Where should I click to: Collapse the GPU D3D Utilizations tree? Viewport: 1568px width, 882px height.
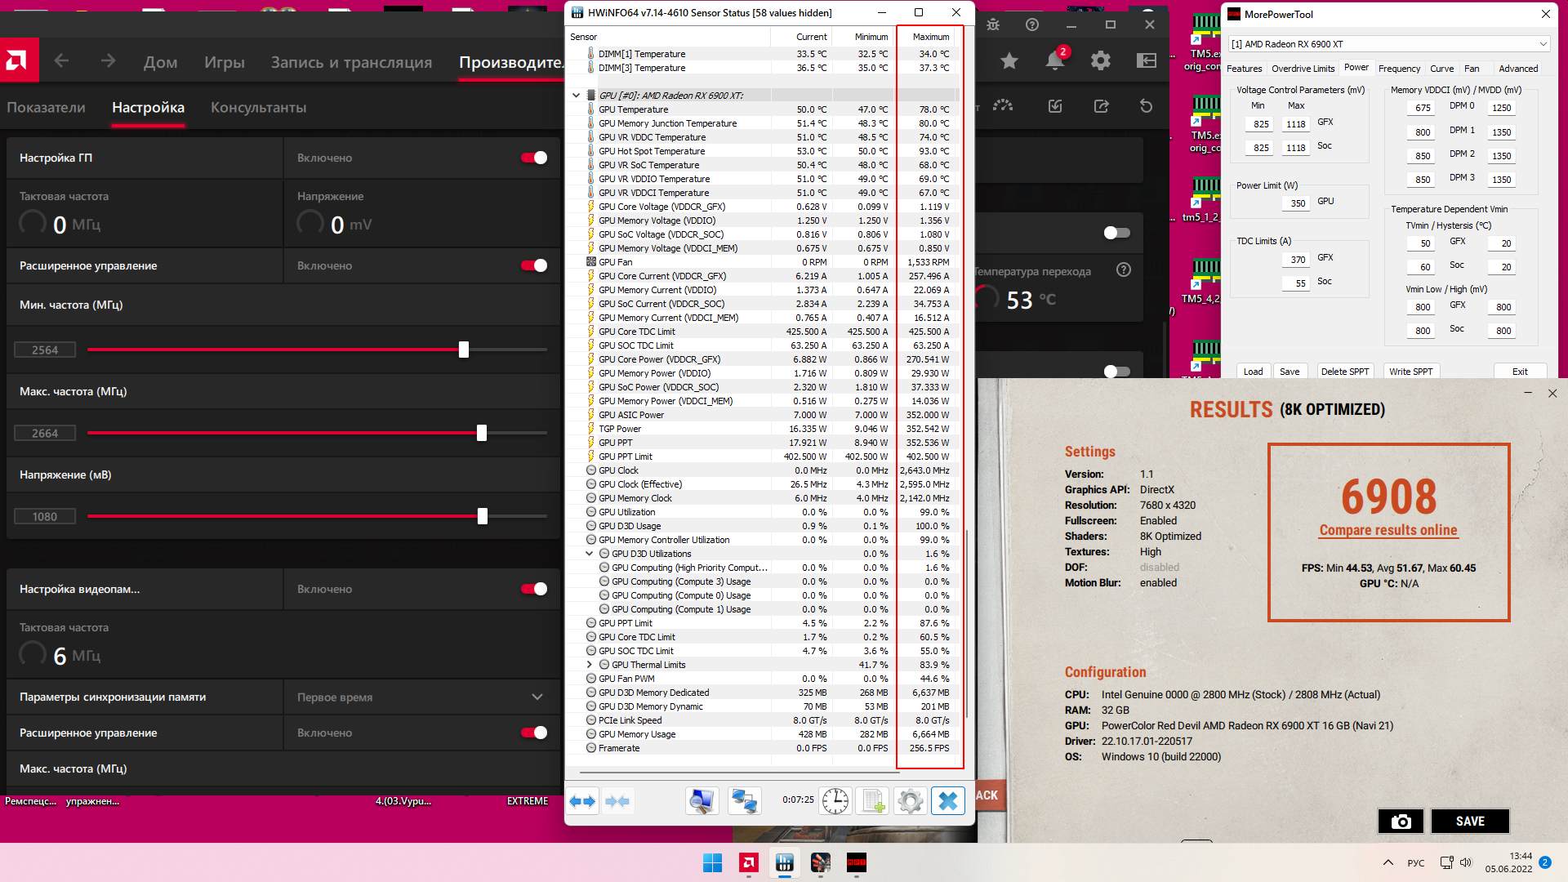(x=590, y=554)
